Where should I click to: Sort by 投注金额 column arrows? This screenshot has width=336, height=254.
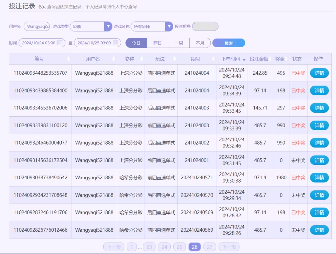tap(270, 59)
